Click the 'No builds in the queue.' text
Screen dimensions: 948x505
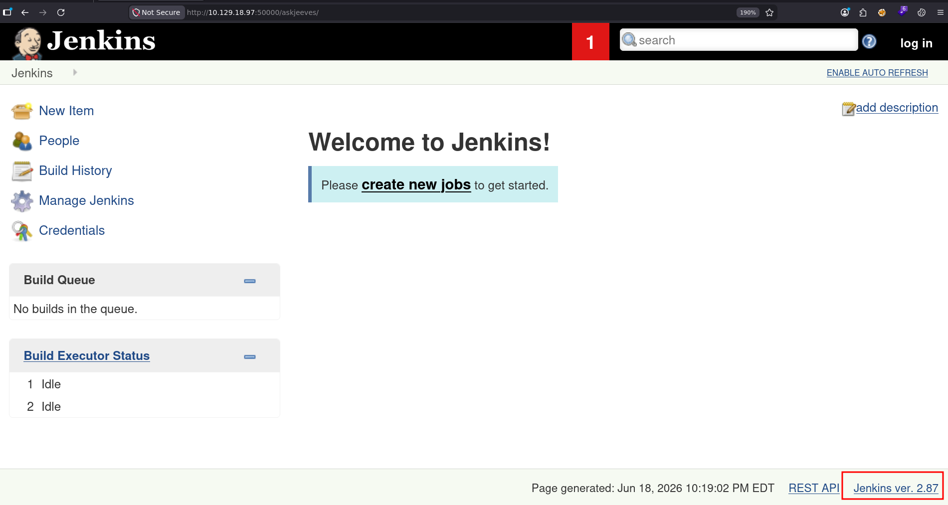75,309
